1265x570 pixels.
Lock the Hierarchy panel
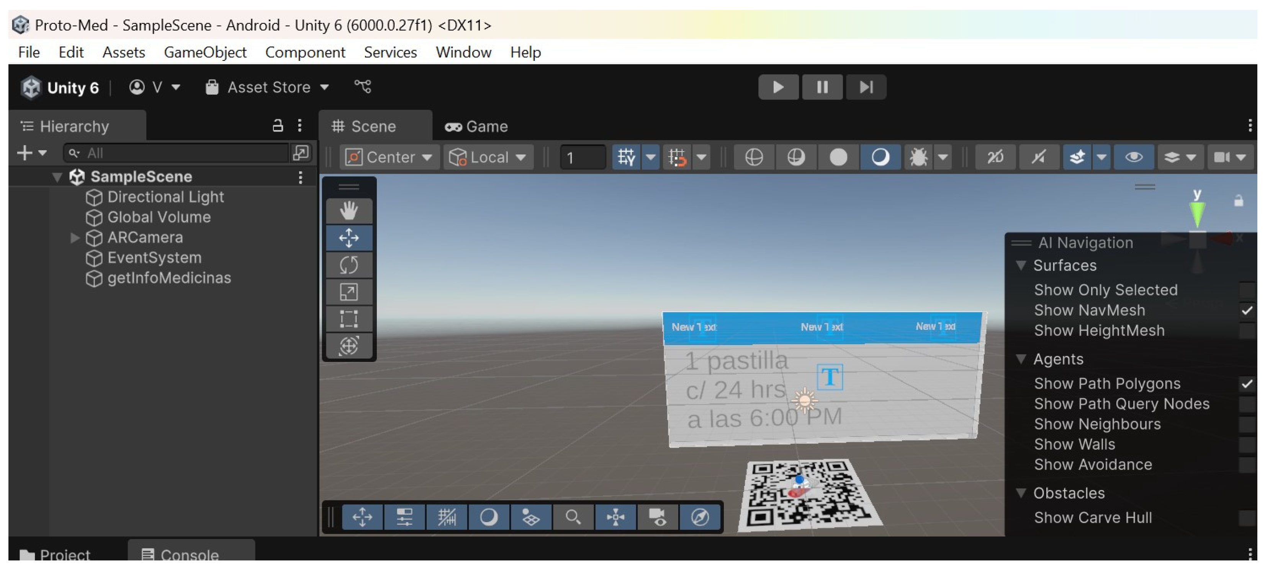point(277,126)
